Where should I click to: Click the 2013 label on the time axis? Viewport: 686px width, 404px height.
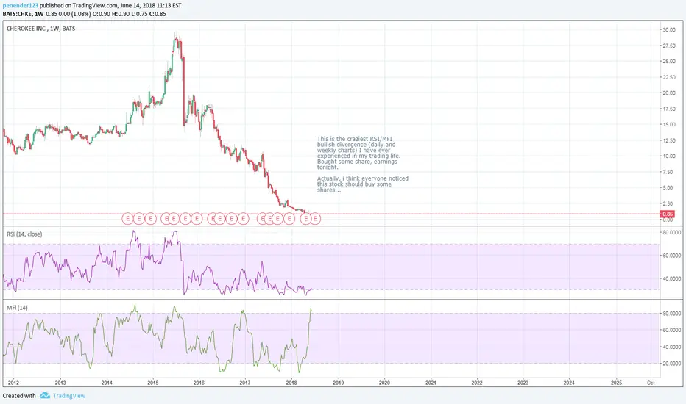coord(60,383)
